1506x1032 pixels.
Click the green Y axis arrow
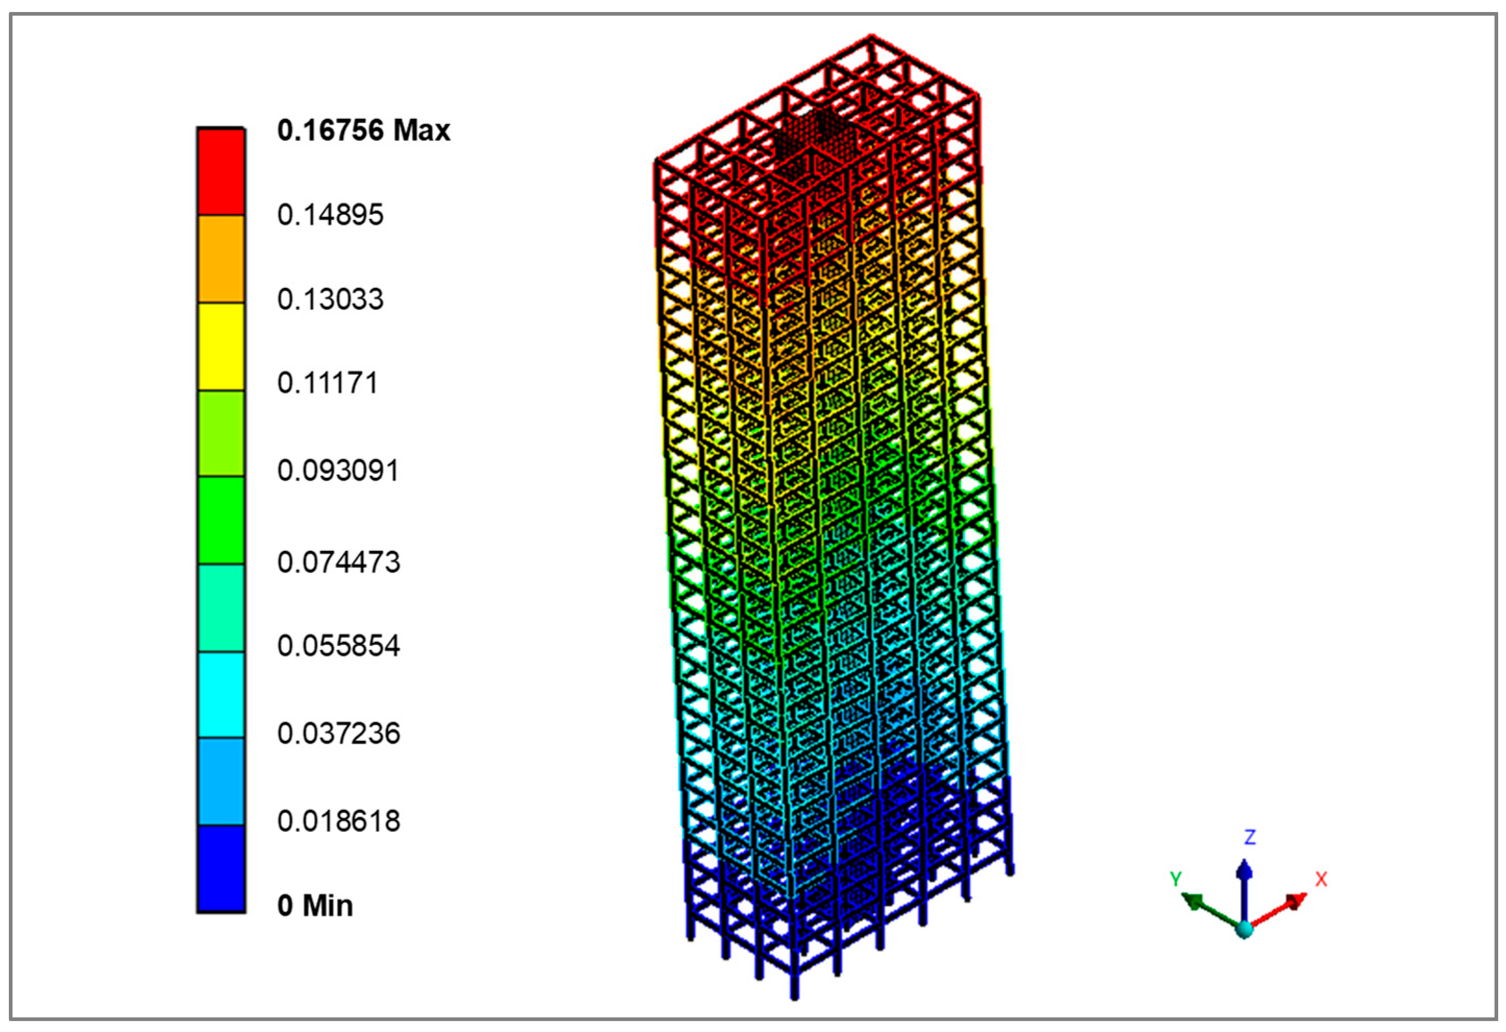pyautogui.click(x=1209, y=910)
